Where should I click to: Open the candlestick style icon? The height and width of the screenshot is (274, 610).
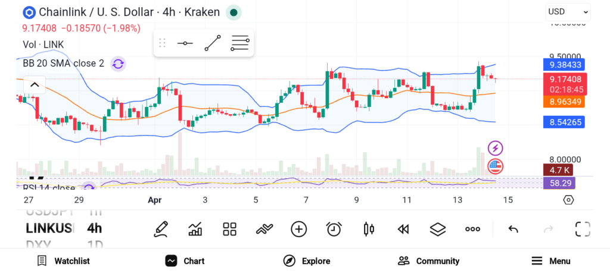(x=368, y=229)
